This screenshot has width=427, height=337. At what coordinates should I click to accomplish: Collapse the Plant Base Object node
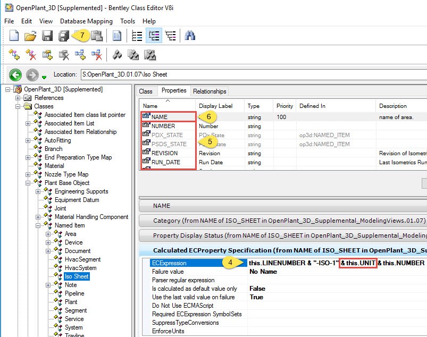pos(28,183)
